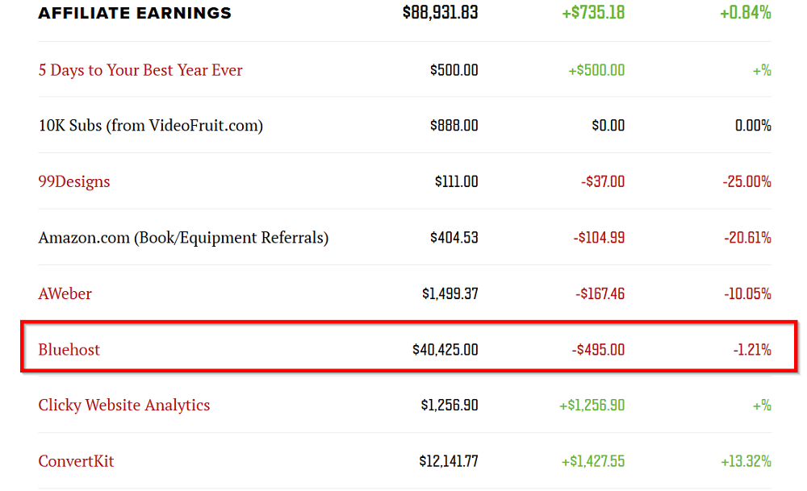Open the Clicky Website Analytics link
Image resolution: width=807 pixels, height=491 pixels.
(x=124, y=406)
